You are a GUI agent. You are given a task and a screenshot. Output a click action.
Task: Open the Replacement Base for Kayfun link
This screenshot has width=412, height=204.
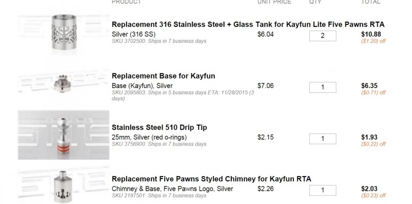(x=163, y=76)
